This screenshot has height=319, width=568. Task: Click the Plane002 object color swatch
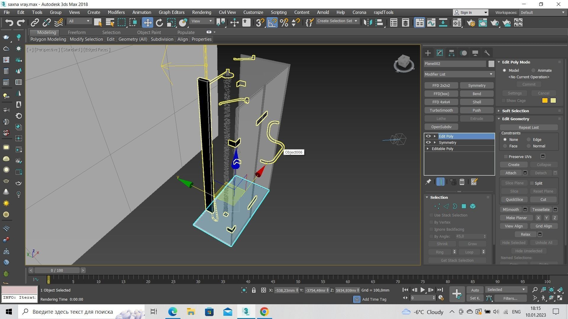491,64
